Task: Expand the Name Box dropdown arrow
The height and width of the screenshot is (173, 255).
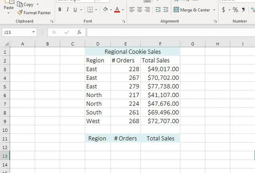Action: pos(33,32)
